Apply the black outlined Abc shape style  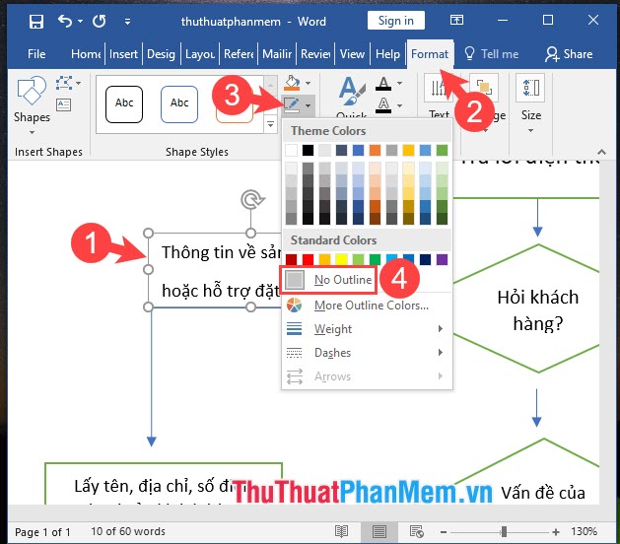click(x=124, y=104)
